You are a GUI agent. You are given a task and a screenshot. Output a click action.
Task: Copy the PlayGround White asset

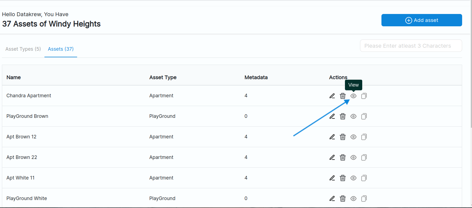(x=364, y=198)
